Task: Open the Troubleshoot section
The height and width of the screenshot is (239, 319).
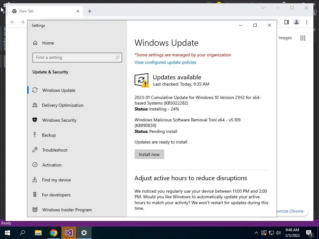Action: [x=55, y=150]
